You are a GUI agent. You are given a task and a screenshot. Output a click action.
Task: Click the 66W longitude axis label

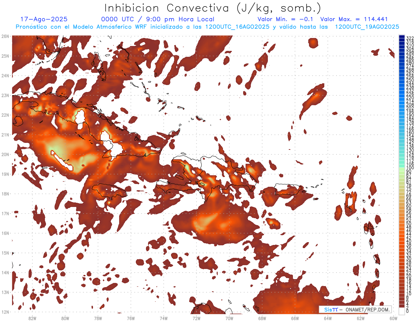pos(295,318)
